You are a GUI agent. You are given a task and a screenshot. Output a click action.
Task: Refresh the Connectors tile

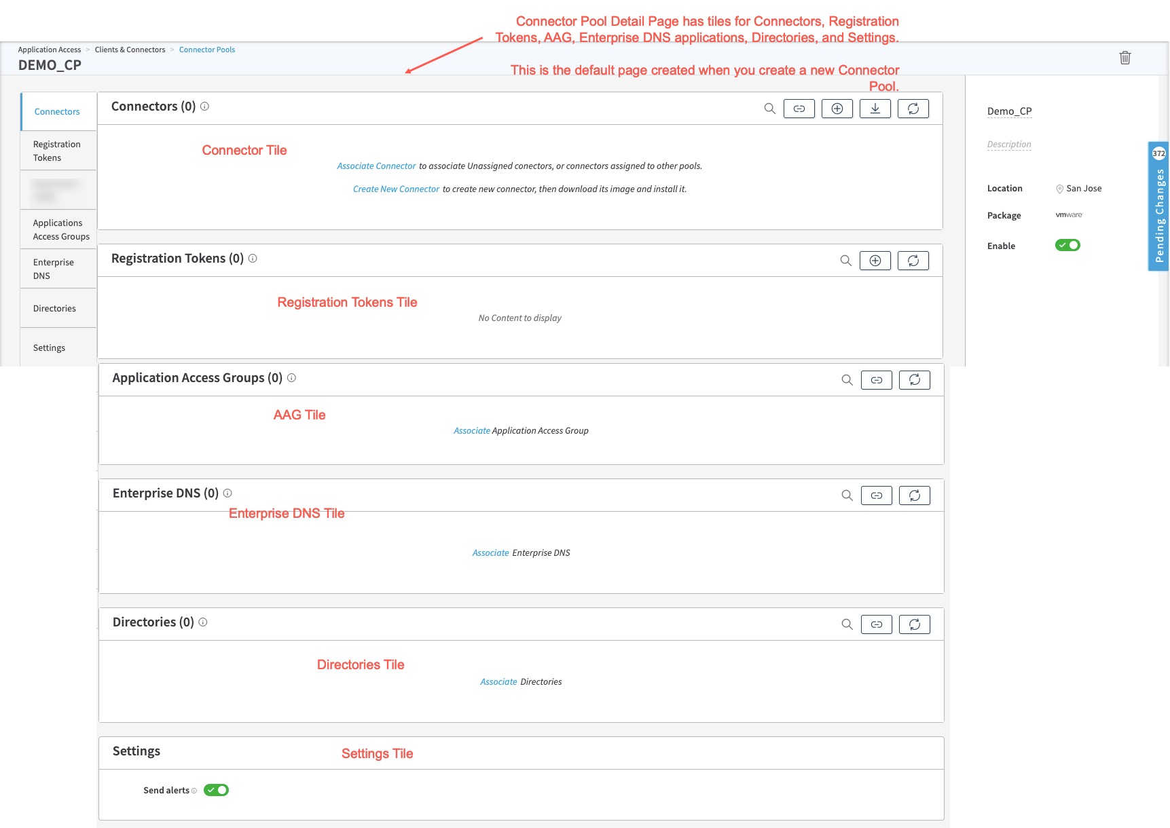913,109
